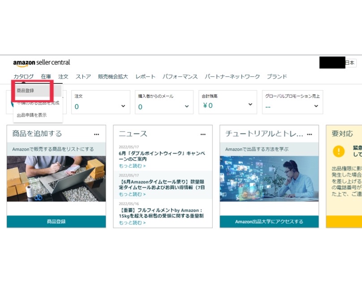Expand the 合計残高 card chevron
Screen dimensions: 362x302
(250, 104)
